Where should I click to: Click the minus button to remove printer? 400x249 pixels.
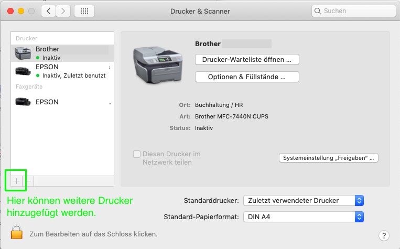(29, 181)
